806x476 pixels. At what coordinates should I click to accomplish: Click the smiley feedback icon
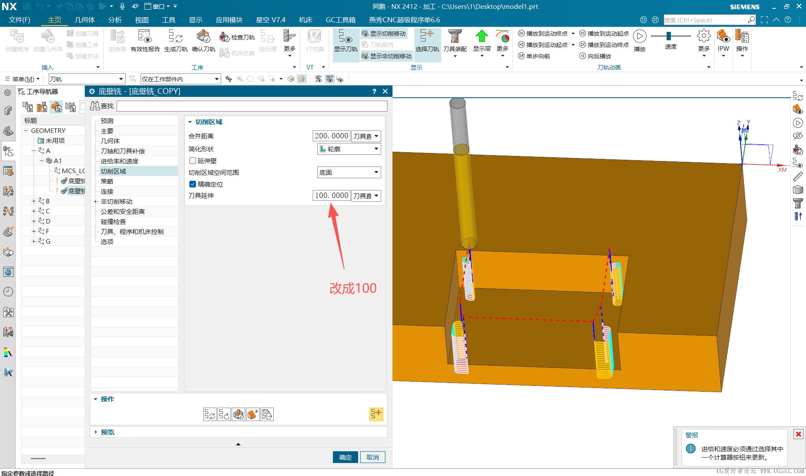644,20
